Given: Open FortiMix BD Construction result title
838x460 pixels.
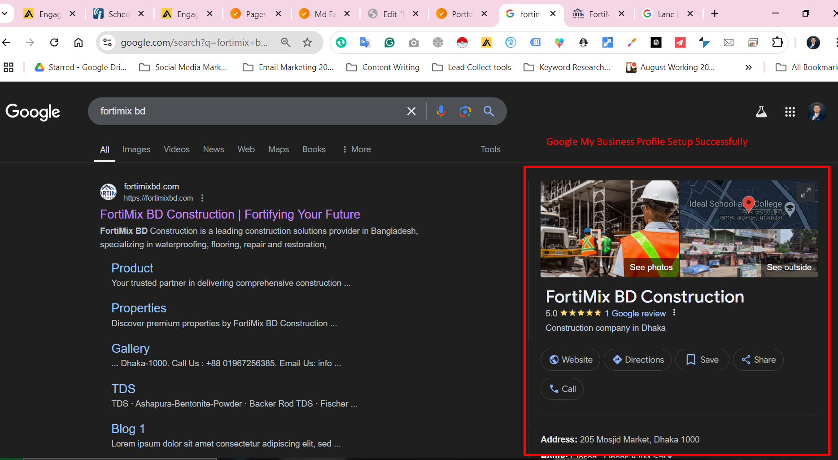Looking at the screenshot, I should point(230,215).
